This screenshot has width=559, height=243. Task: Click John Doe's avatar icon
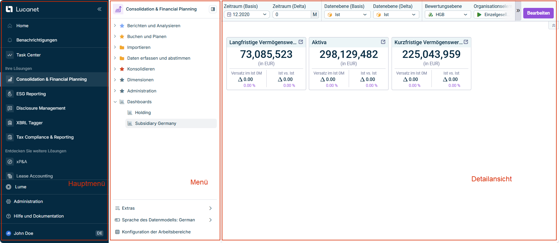point(8,233)
